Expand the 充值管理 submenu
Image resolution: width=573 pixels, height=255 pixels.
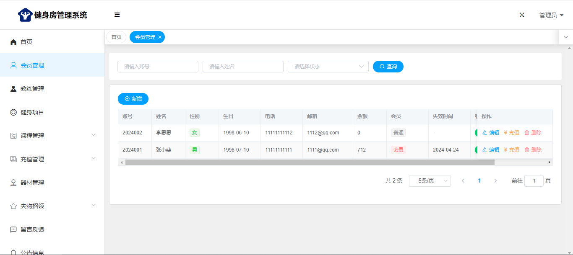point(94,159)
